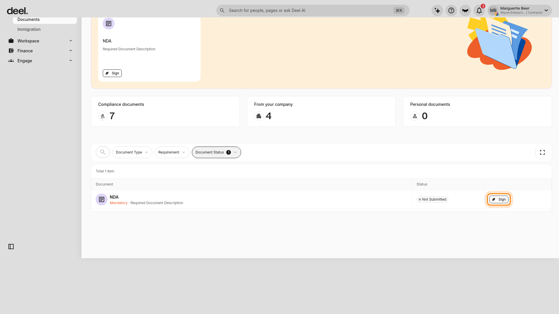Image resolution: width=559 pixels, height=314 pixels.
Task: Click the documents table search icon
Action: 103,152
